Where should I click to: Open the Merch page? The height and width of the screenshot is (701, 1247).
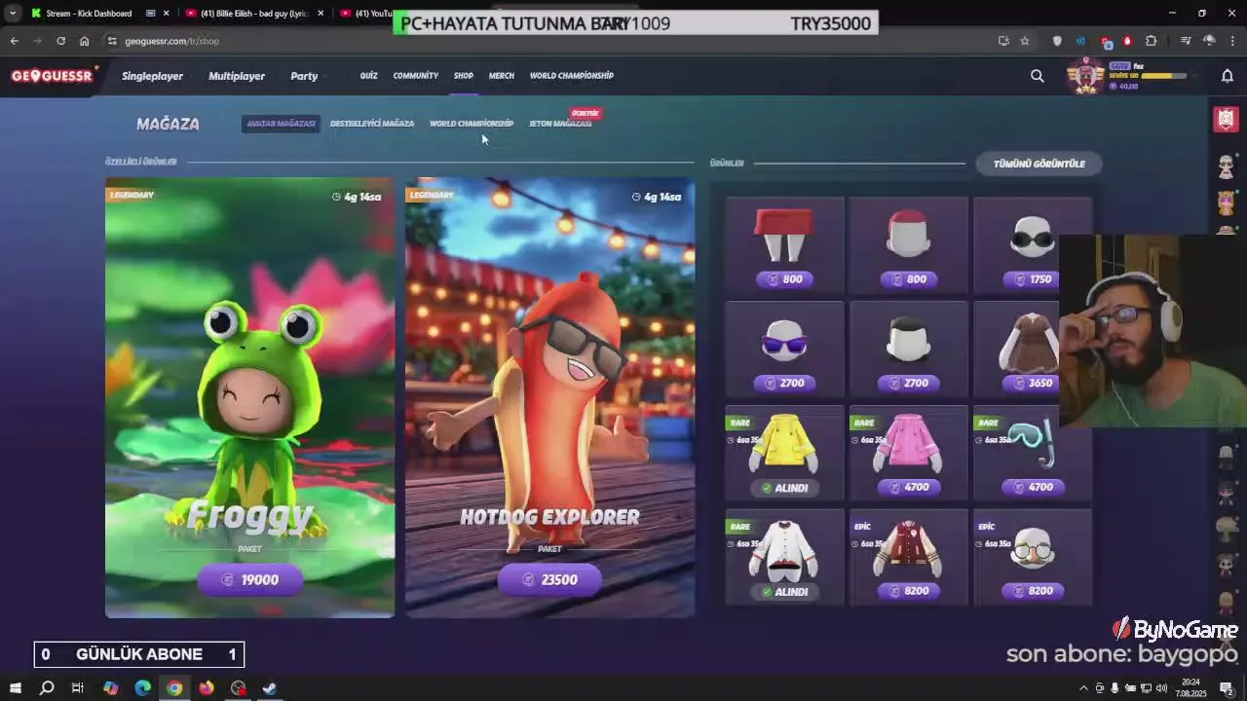pyautogui.click(x=502, y=76)
